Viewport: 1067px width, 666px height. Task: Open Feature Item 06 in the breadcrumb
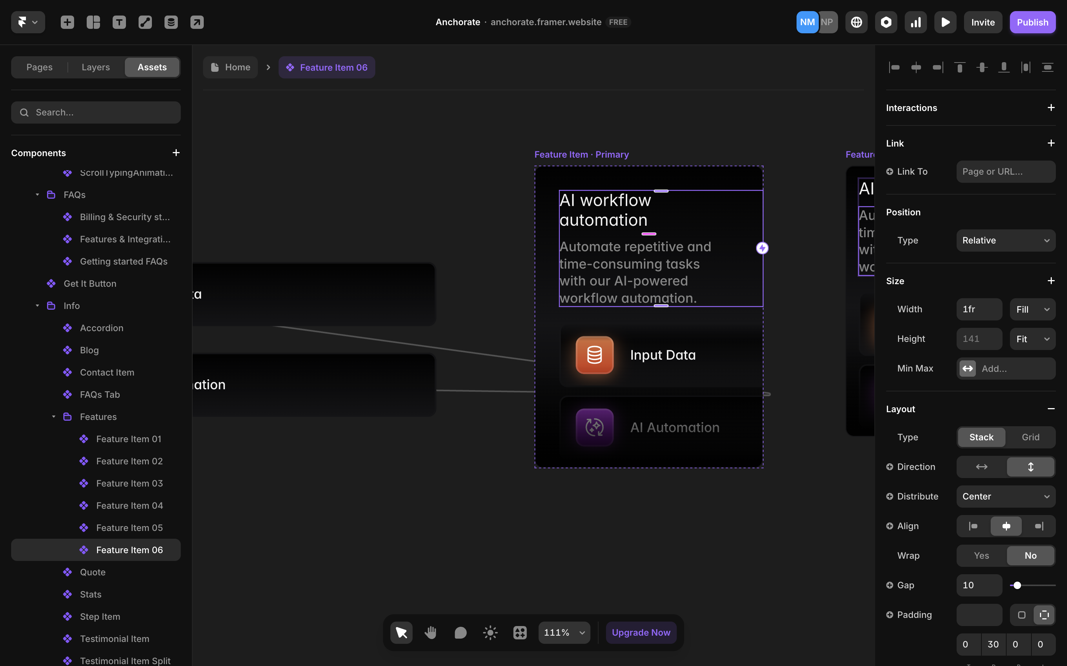point(327,67)
